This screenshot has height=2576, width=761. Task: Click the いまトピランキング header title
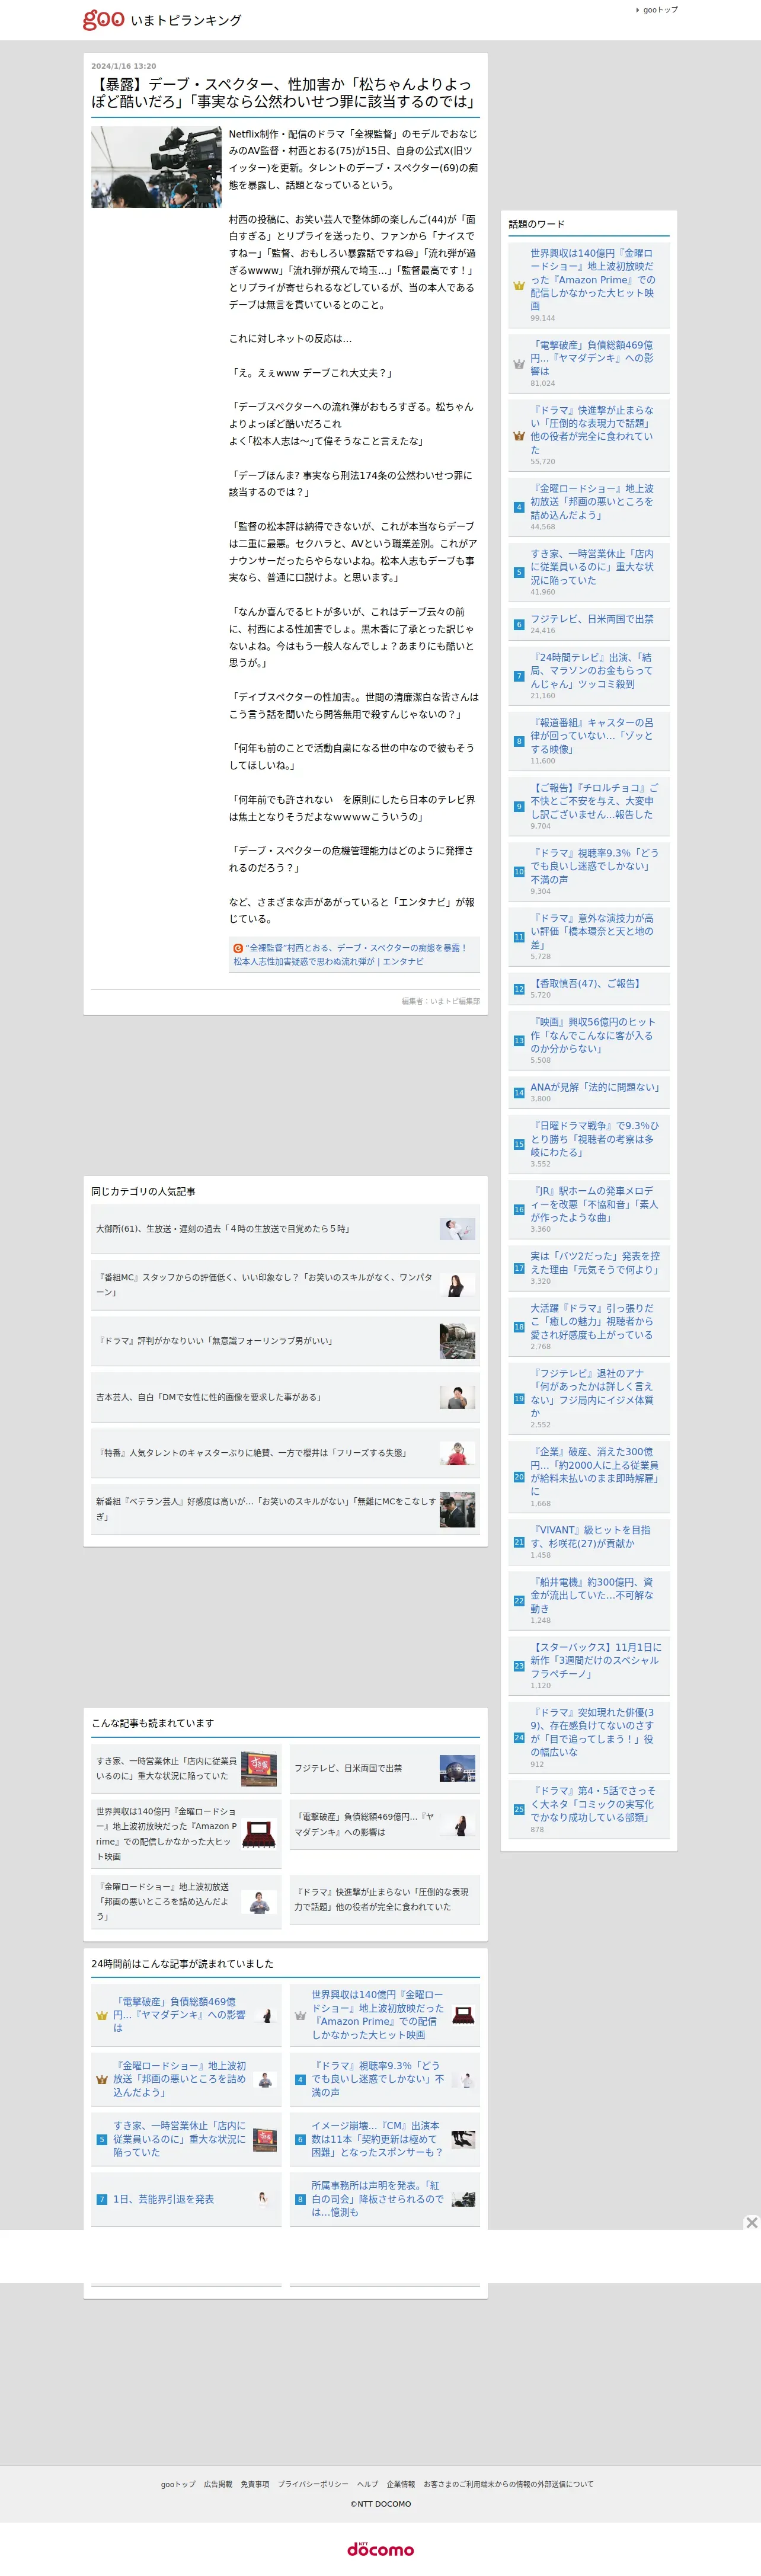(x=186, y=20)
